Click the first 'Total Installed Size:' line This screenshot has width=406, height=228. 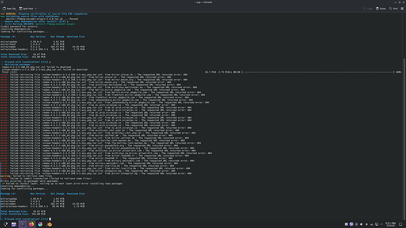click(23, 57)
